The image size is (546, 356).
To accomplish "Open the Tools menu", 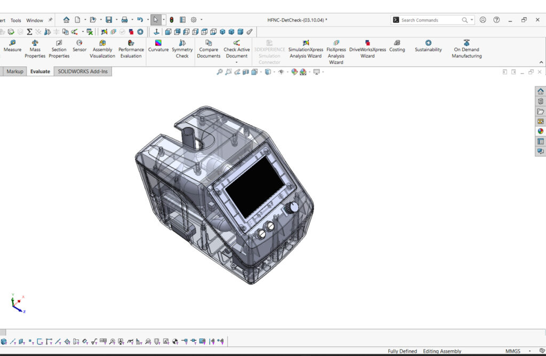I will click(15, 20).
